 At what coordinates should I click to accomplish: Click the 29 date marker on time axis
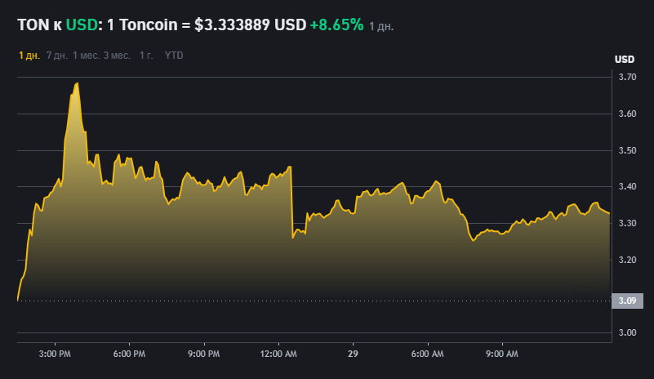tap(353, 354)
